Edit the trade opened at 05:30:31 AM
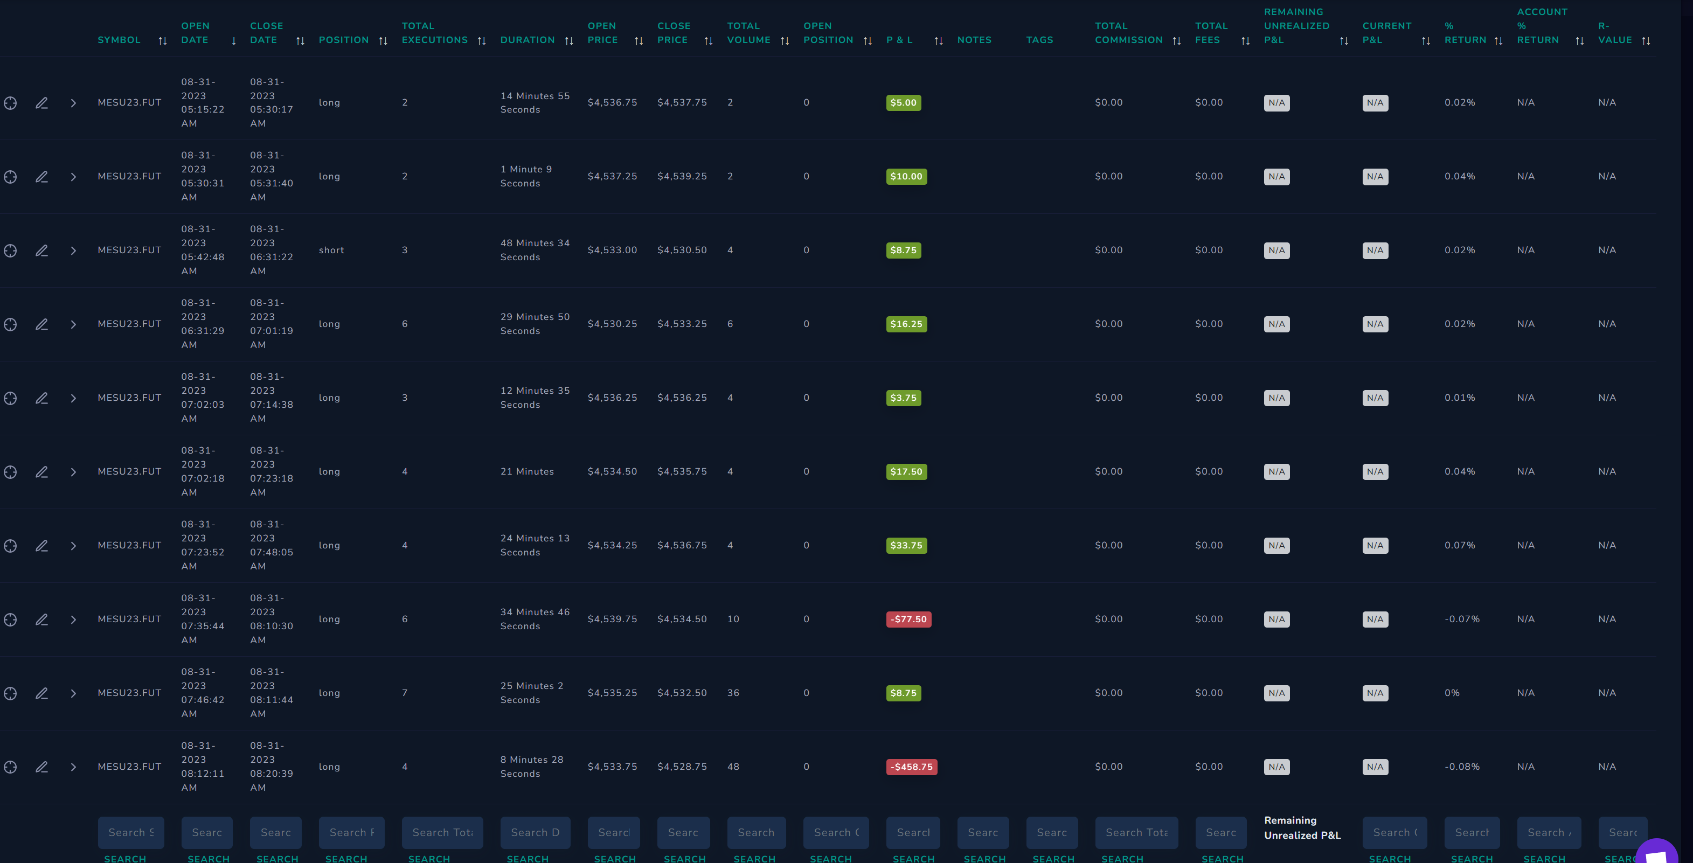This screenshot has width=1693, height=863. coord(41,177)
